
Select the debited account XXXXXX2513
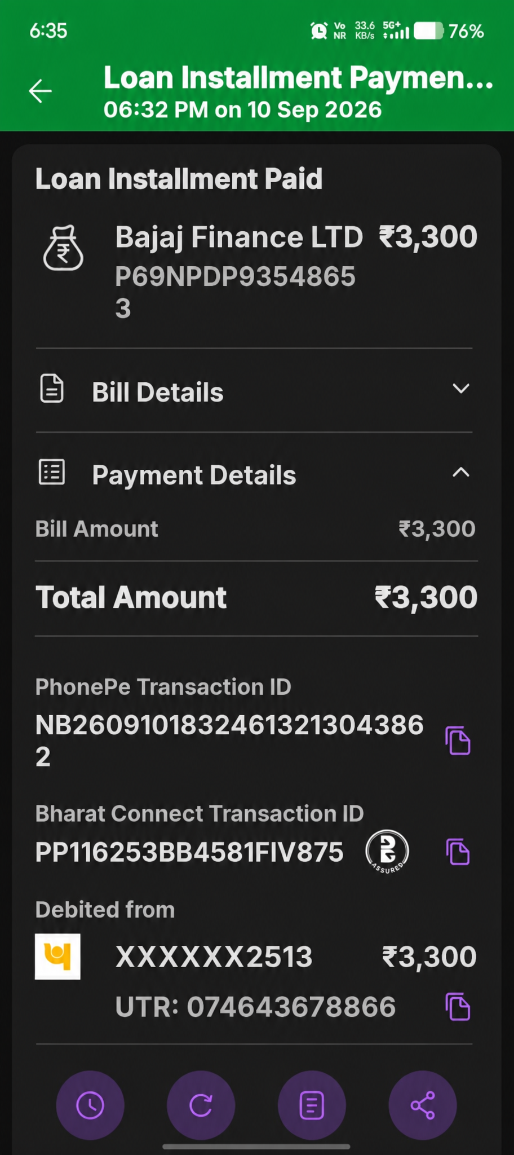click(214, 956)
